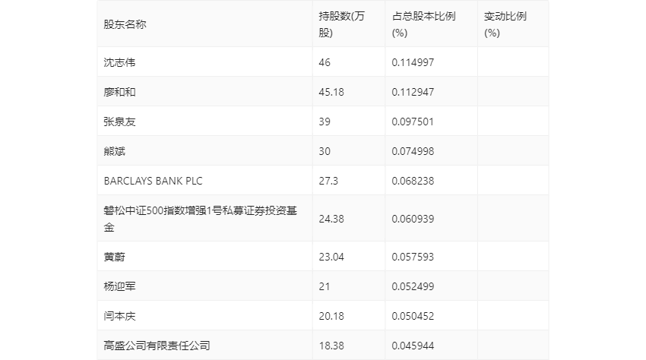Click holdings value 39
This screenshot has width=646, height=360.
pyautogui.click(x=325, y=122)
